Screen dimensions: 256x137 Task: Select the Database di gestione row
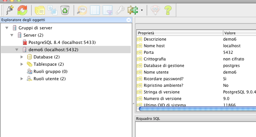pyautogui.click(x=197, y=66)
